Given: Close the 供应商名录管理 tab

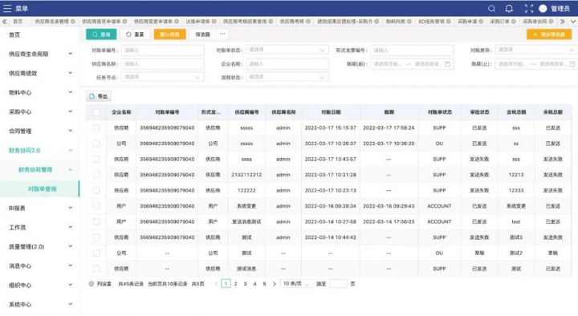Looking at the screenshot, I should click(x=73, y=22).
